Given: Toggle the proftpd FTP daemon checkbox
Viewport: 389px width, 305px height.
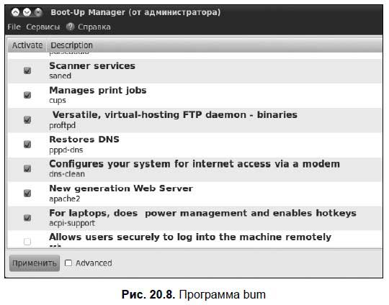Looking at the screenshot, I should pos(27,119).
